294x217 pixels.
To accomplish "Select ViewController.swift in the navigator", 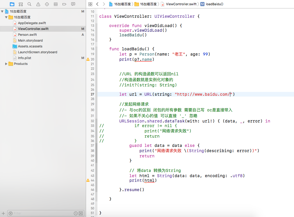I will pos(33,29).
